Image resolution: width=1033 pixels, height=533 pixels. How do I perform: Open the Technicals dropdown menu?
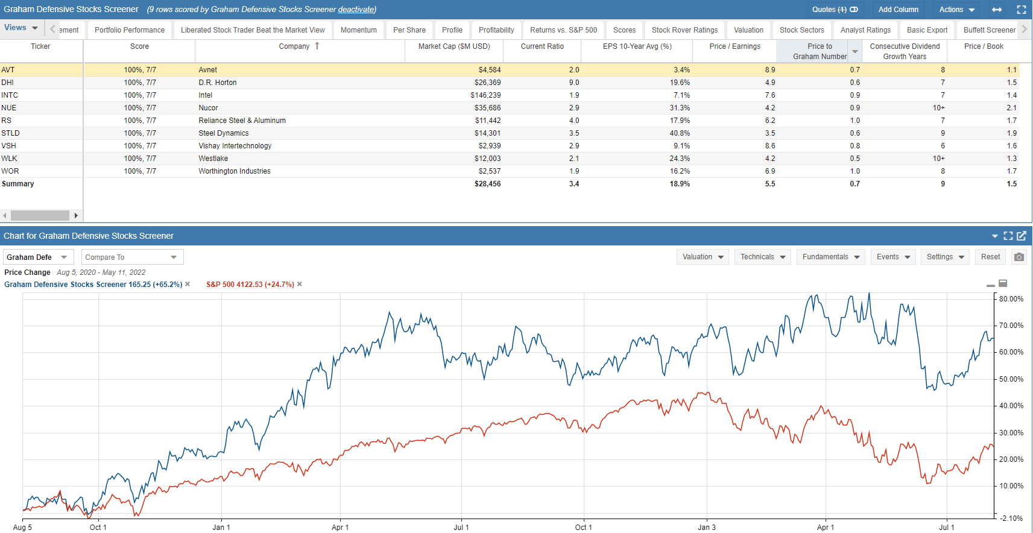pos(763,257)
